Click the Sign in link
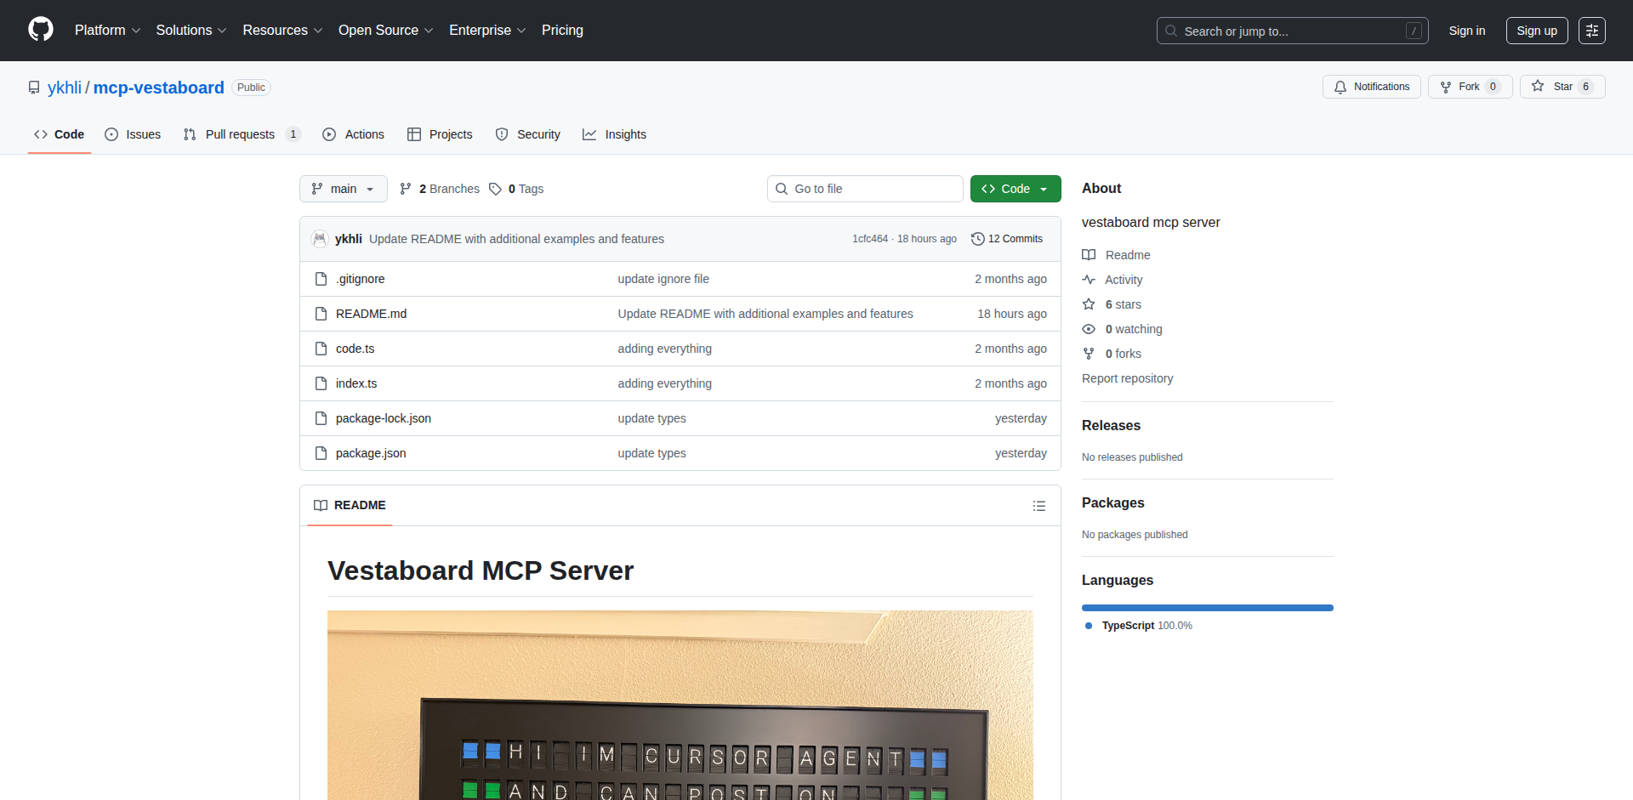 pos(1467,31)
